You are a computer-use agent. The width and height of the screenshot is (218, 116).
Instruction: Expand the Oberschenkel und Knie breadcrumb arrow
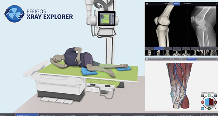click(150, 59)
